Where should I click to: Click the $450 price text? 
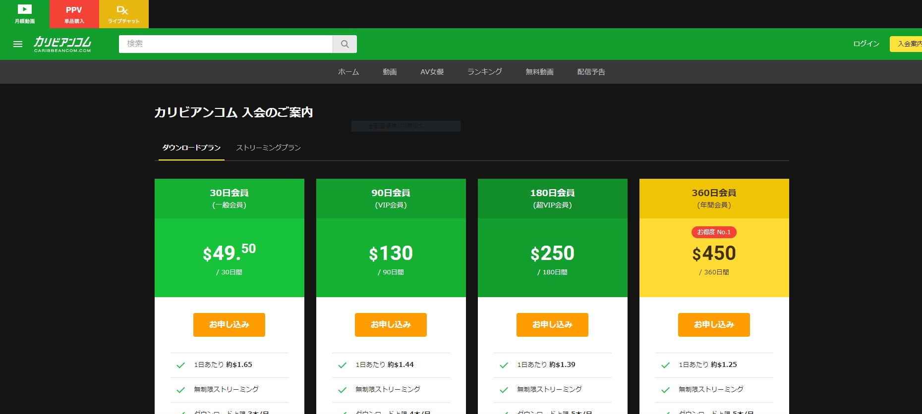714,254
